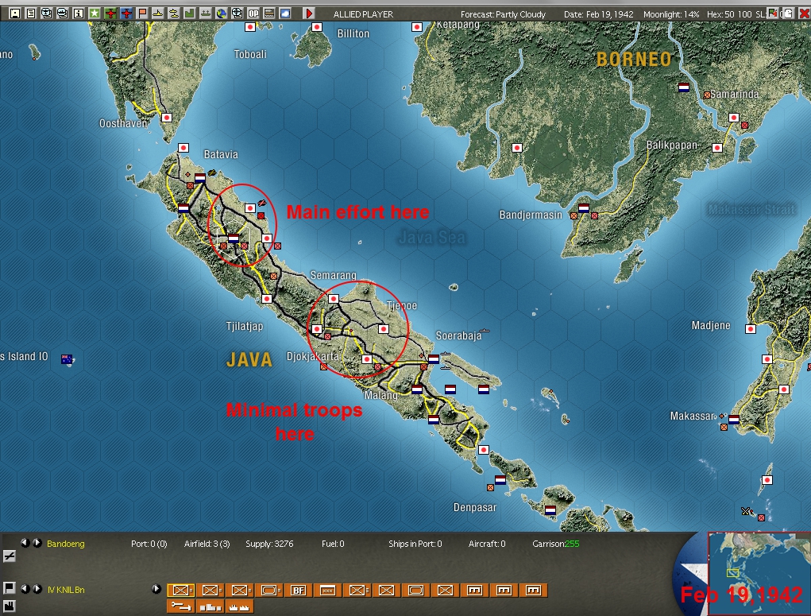Image resolution: width=811 pixels, height=616 pixels.
Task: Open the green factory building toolbar icon
Action: (x=190, y=14)
